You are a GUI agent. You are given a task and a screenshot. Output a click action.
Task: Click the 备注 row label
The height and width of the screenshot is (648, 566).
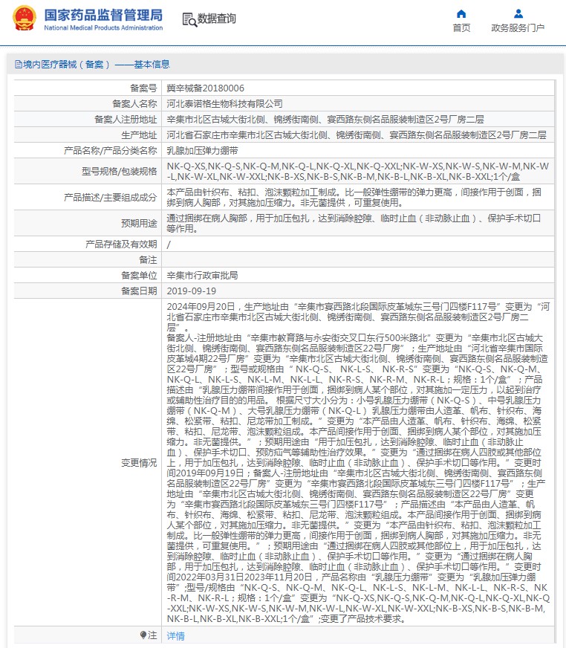pos(148,260)
